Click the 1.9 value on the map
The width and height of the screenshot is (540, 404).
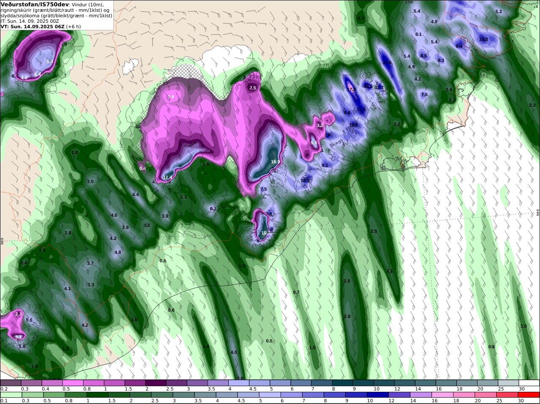coord(134,320)
